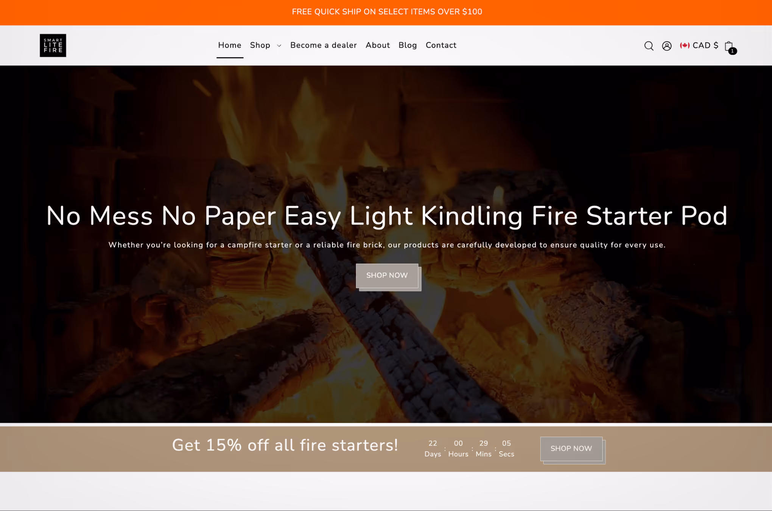The image size is (772, 511).
Task: Select the Fire Starter Pod headline
Action: (387, 216)
